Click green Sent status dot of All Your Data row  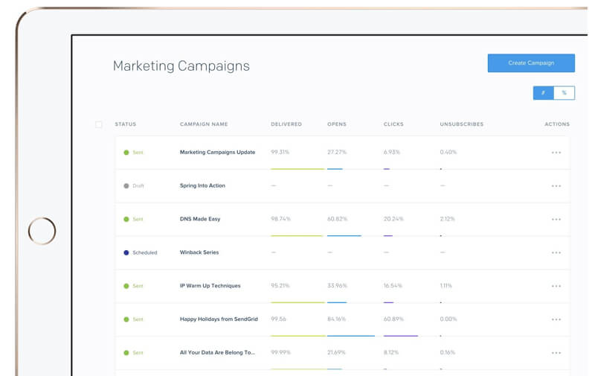(126, 353)
